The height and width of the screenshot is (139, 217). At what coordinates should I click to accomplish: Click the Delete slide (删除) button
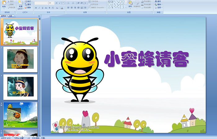[x=28, y=7]
